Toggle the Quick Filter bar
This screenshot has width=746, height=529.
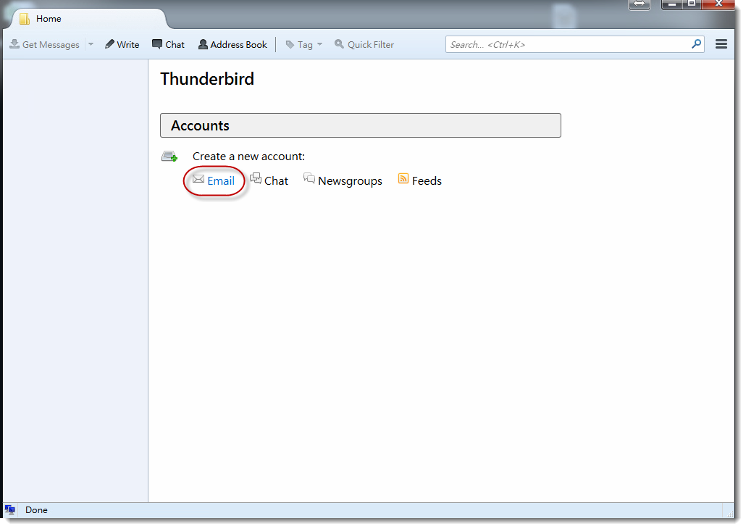364,44
